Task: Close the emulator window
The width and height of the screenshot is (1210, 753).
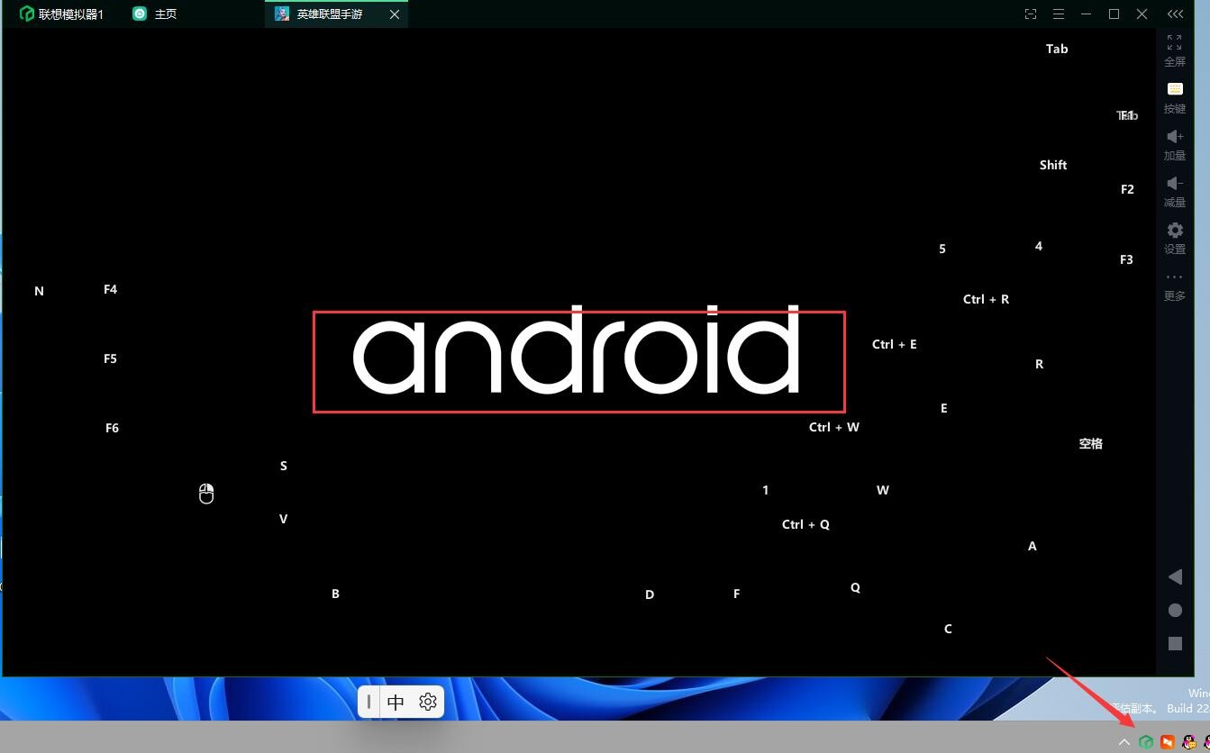Action: (x=1142, y=14)
